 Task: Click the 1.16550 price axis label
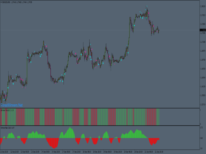203,69
